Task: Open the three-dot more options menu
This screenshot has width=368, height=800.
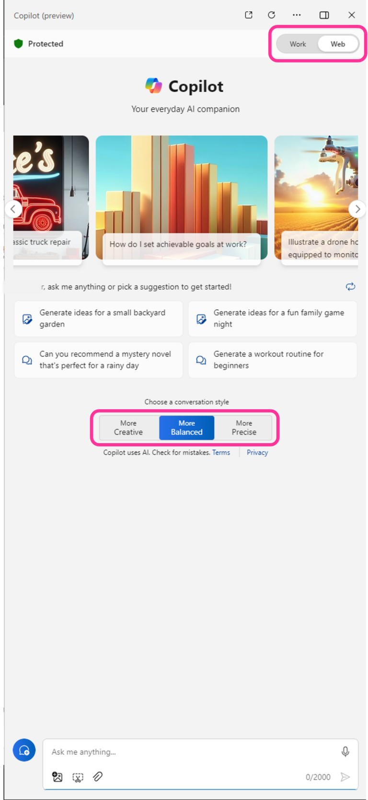Action: click(x=297, y=15)
